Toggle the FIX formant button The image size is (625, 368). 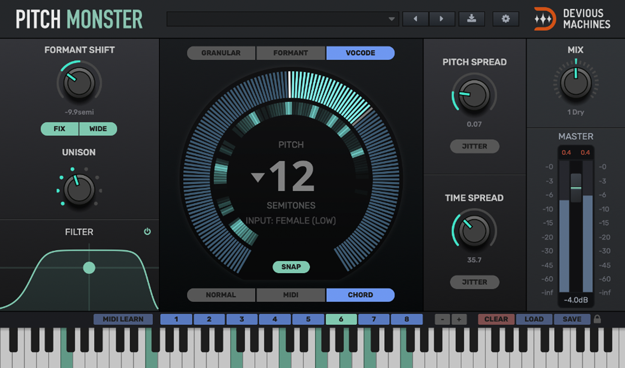(59, 129)
